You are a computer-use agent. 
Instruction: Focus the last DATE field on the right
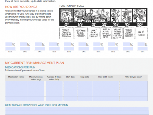click(143, 49)
